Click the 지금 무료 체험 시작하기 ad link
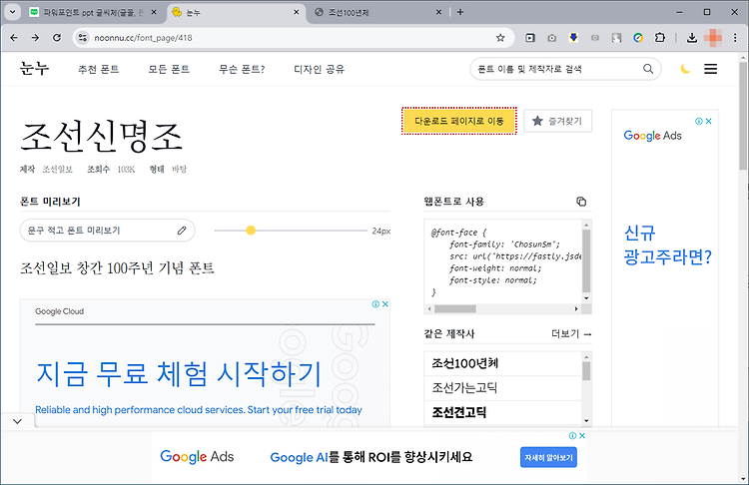 tap(179, 373)
